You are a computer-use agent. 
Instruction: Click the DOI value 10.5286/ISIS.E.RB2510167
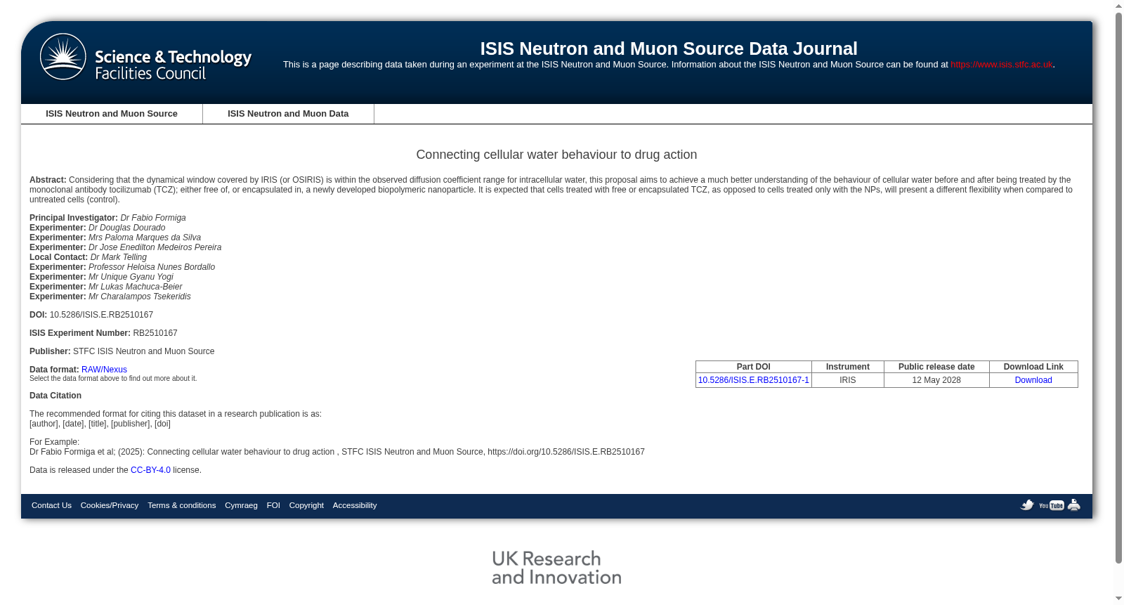[x=101, y=315]
